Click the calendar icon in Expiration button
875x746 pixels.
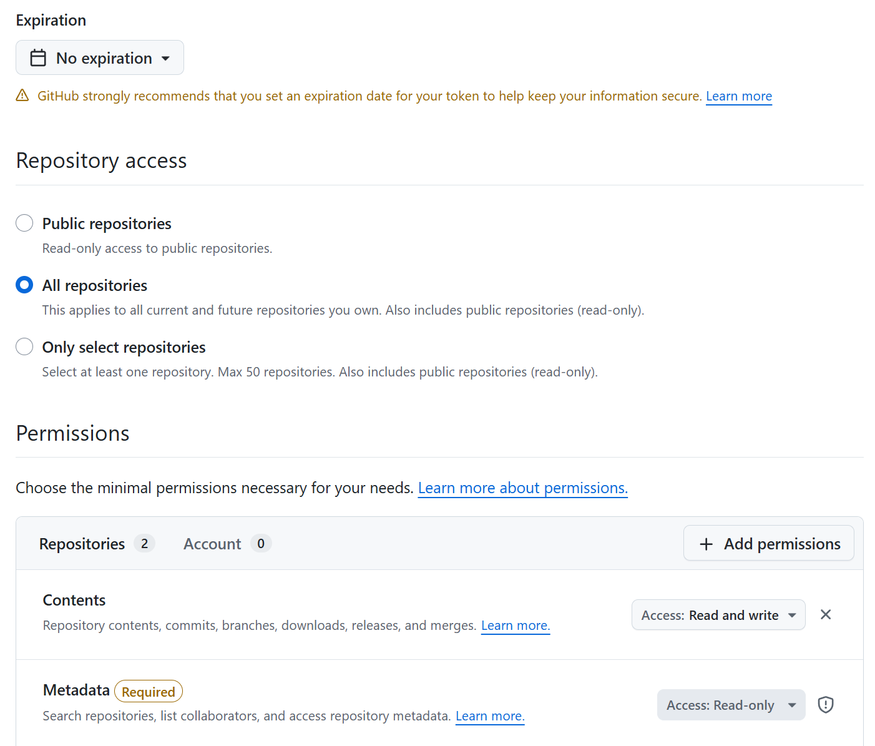(x=38, y=58)
